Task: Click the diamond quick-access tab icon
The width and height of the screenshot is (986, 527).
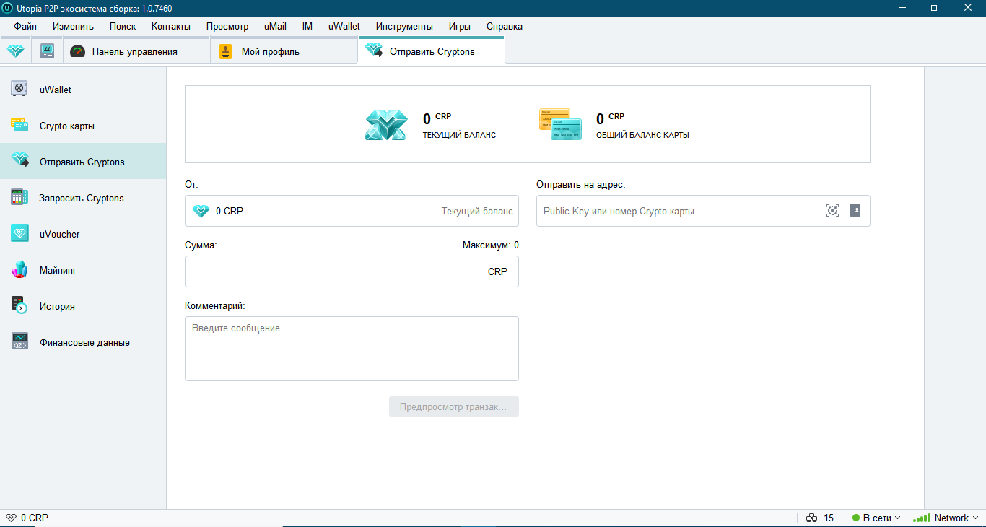Action: 15,51
